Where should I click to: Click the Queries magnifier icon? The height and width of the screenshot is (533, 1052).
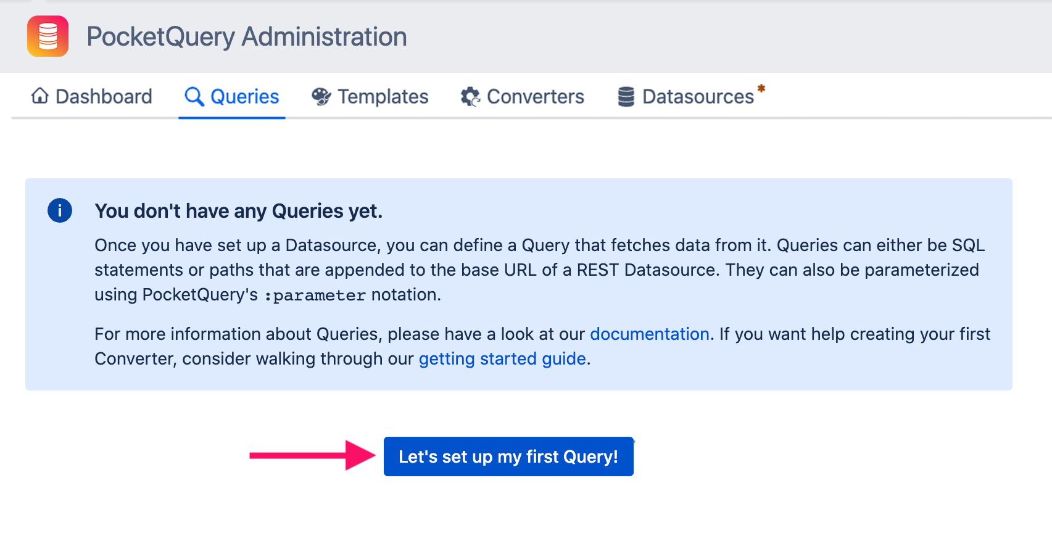coord(194,96)
